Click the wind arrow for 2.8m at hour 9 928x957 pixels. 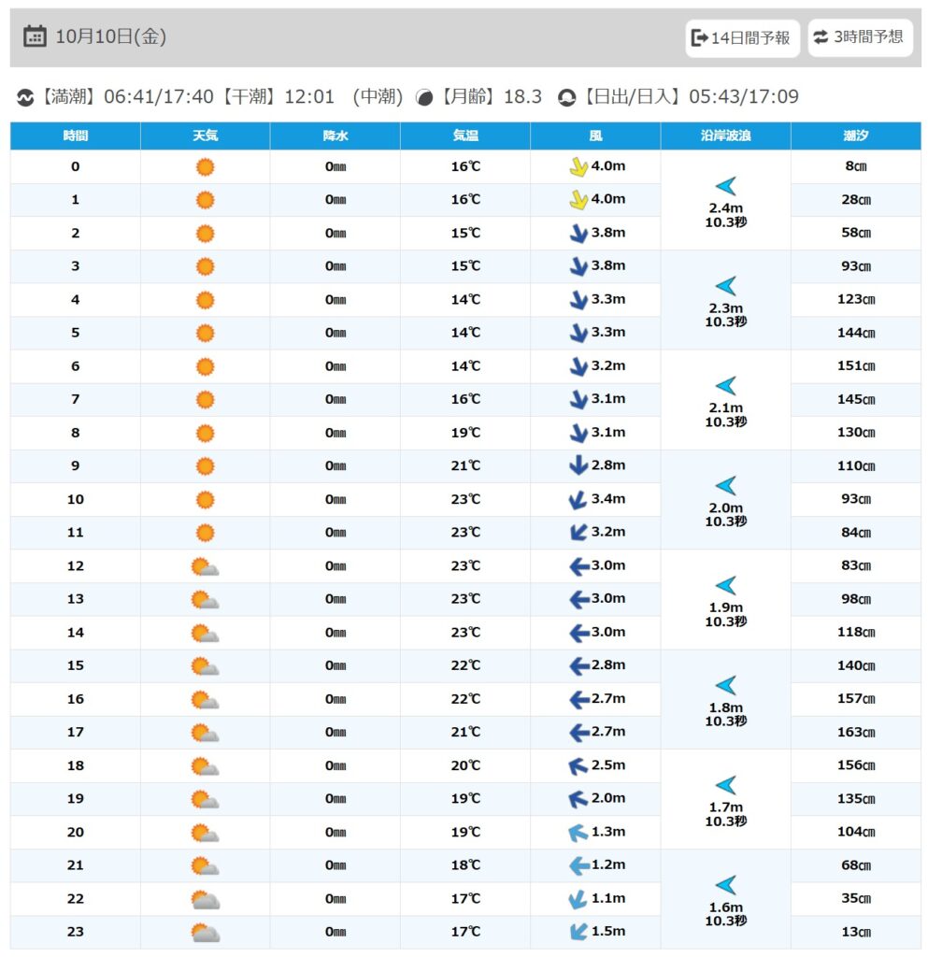[x=578, y=465]
